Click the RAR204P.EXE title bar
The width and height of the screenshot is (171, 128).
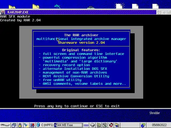coord(81,12)
